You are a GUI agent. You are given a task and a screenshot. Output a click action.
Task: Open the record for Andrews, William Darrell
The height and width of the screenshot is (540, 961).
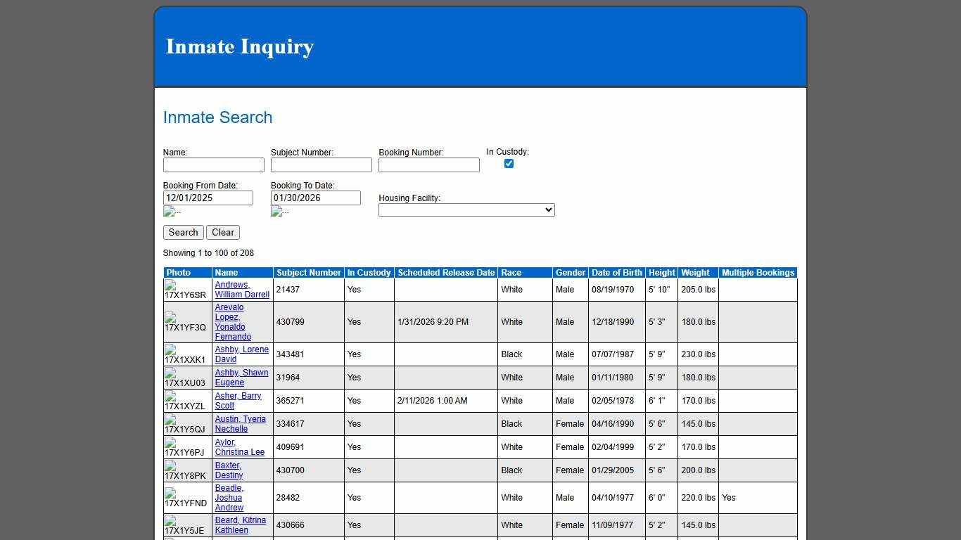tap(241, 289)
